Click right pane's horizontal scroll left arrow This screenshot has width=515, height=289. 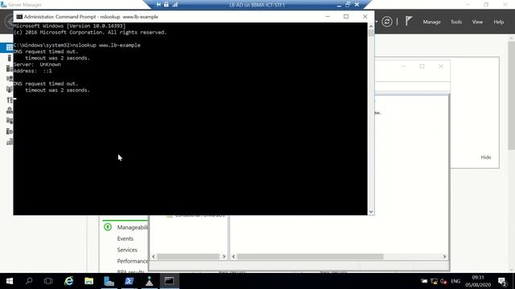pyautogui.click(x=233, y=257)
